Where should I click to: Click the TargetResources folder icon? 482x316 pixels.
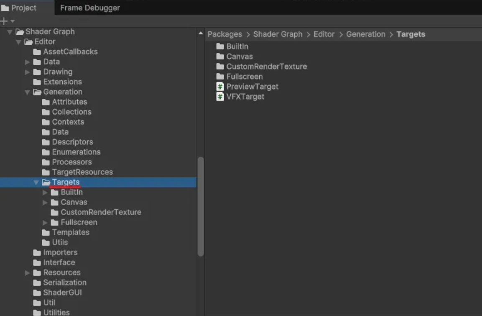pos(46,172)
